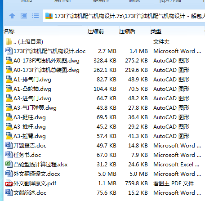This screenshot has height=201, width=205.
Task: Click the 31.2 KB size cell
Action: [x=107, y=165]
